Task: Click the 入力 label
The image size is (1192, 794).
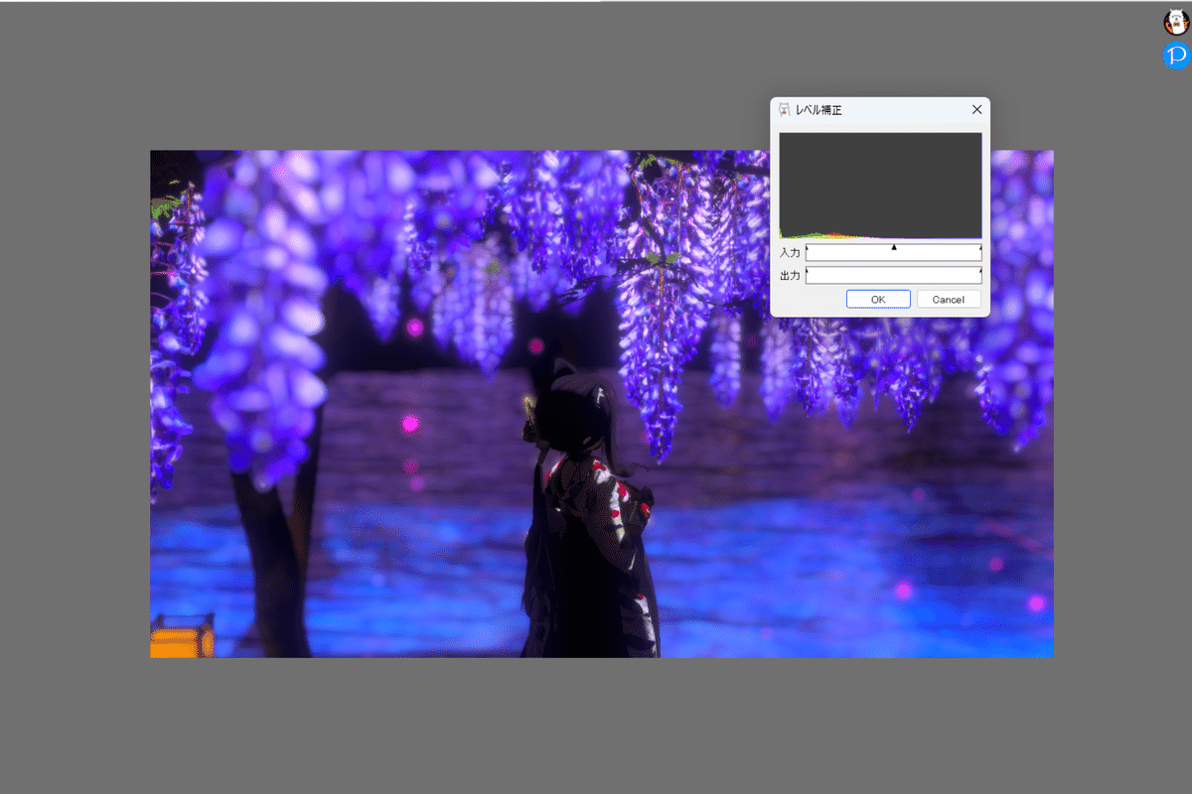Action: pyautogui.click(x=790, y=253)
